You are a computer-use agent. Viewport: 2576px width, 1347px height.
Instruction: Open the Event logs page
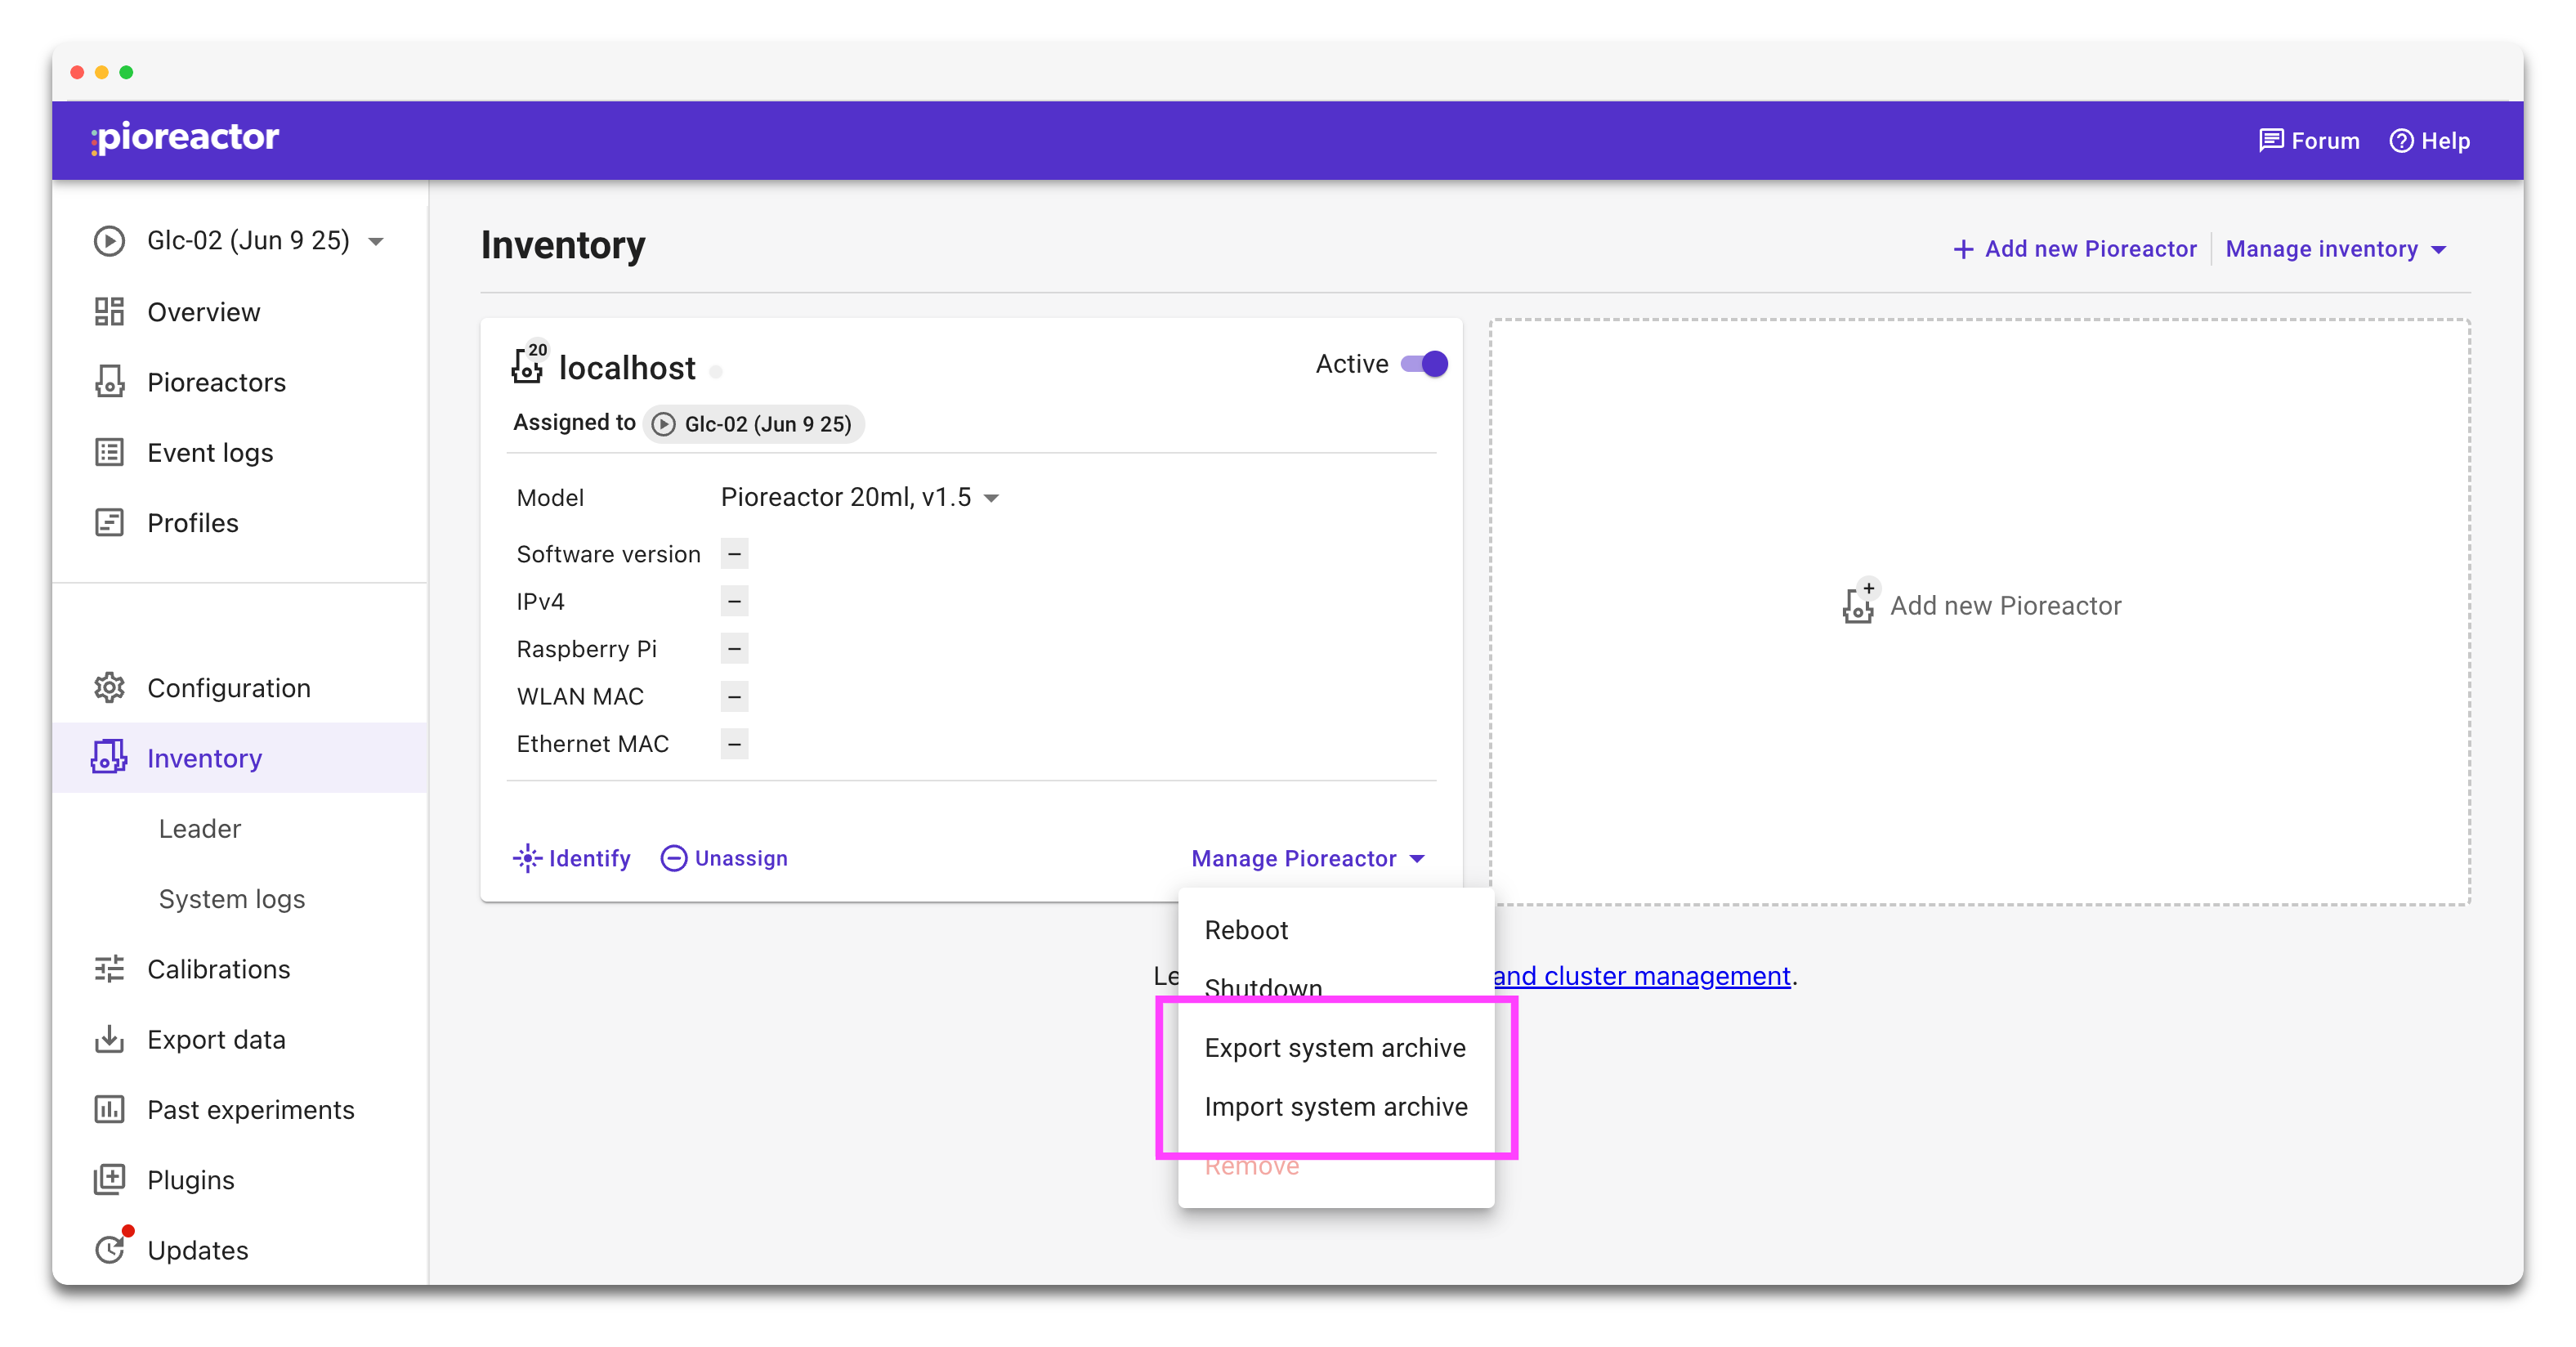(x=209, y=452)
